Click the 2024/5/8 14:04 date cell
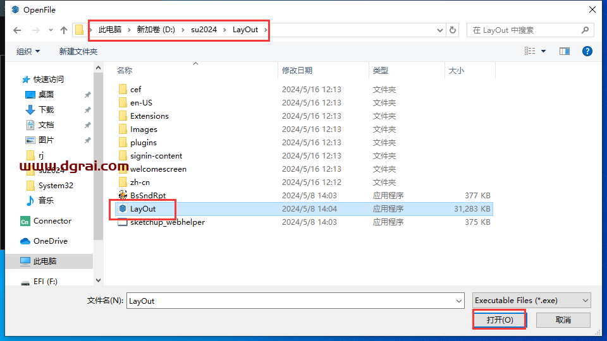 click(309, 209)
